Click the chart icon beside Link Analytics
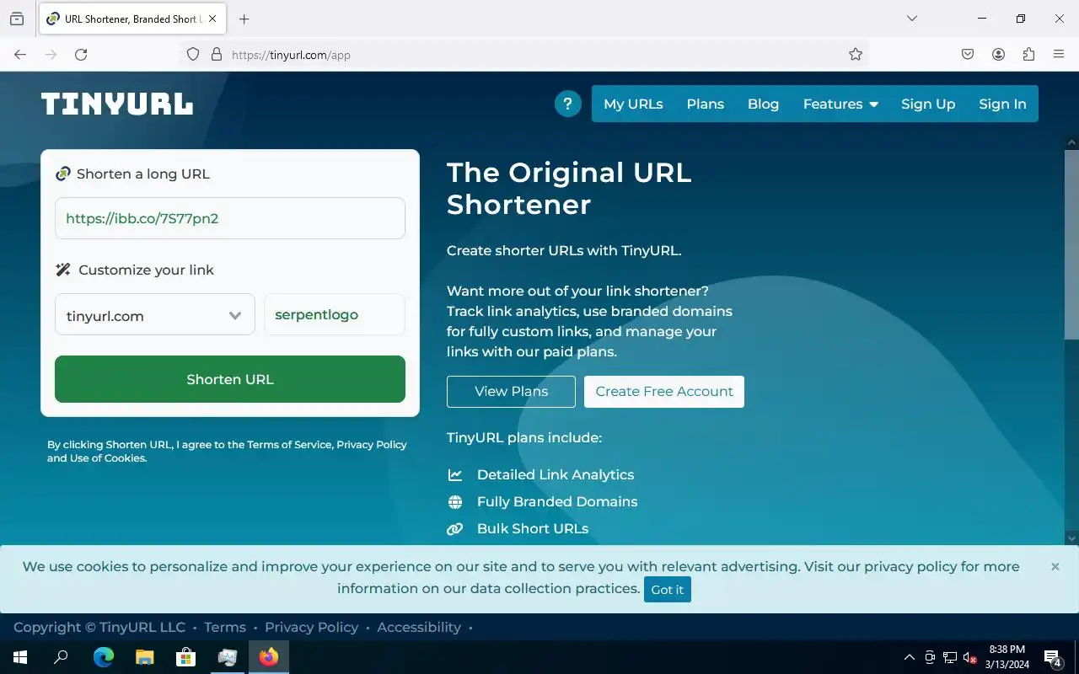Image resolution: width=1079 pixels, height=674 pixels. click(455, 475)
